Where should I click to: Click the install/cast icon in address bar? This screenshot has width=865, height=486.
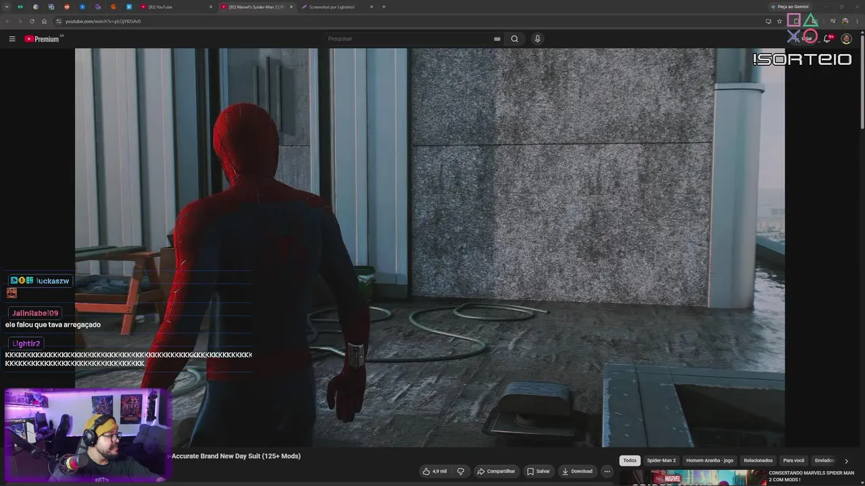(x=768, y=21)
